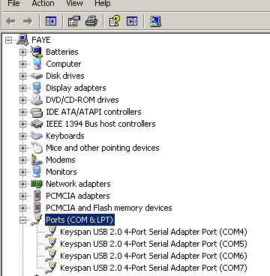Click the Help question-mark toolbar icon
Viewport: 270px width, 276px height.
(x=115, y=21)
